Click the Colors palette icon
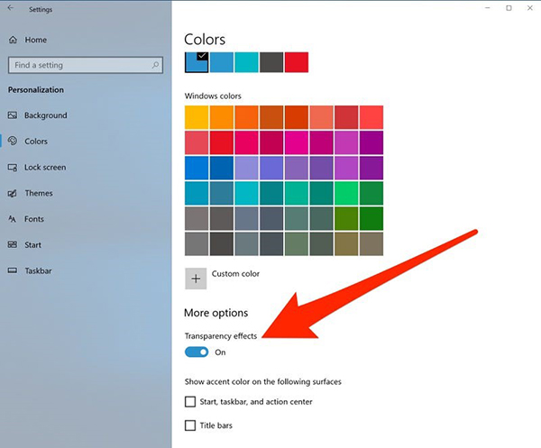This screenshot has width=541, height=448. [13, 142]
